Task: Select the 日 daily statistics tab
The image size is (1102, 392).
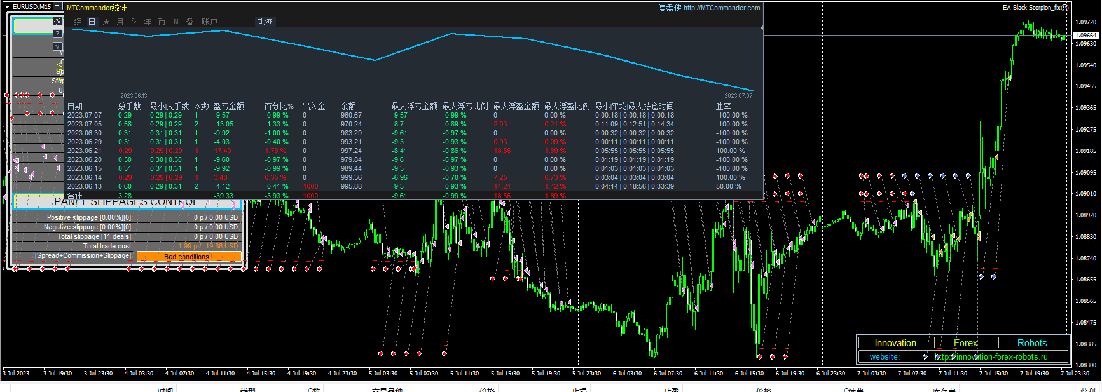Action: (x=92, y=22)
